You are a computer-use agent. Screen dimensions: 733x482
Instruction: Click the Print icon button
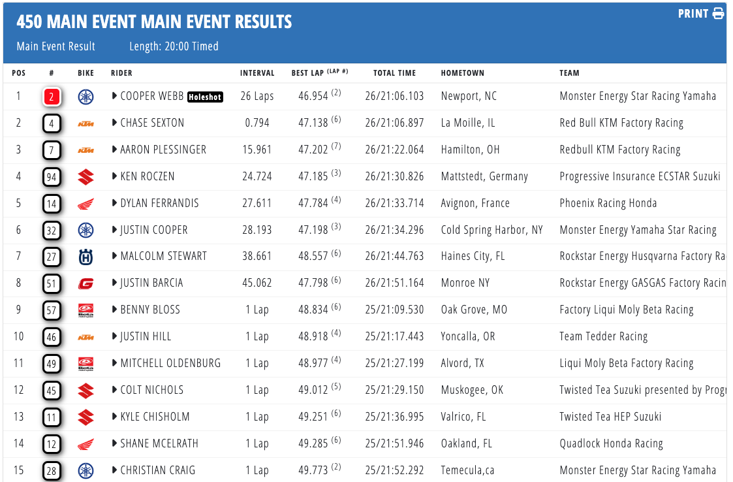tap(718, 14)
